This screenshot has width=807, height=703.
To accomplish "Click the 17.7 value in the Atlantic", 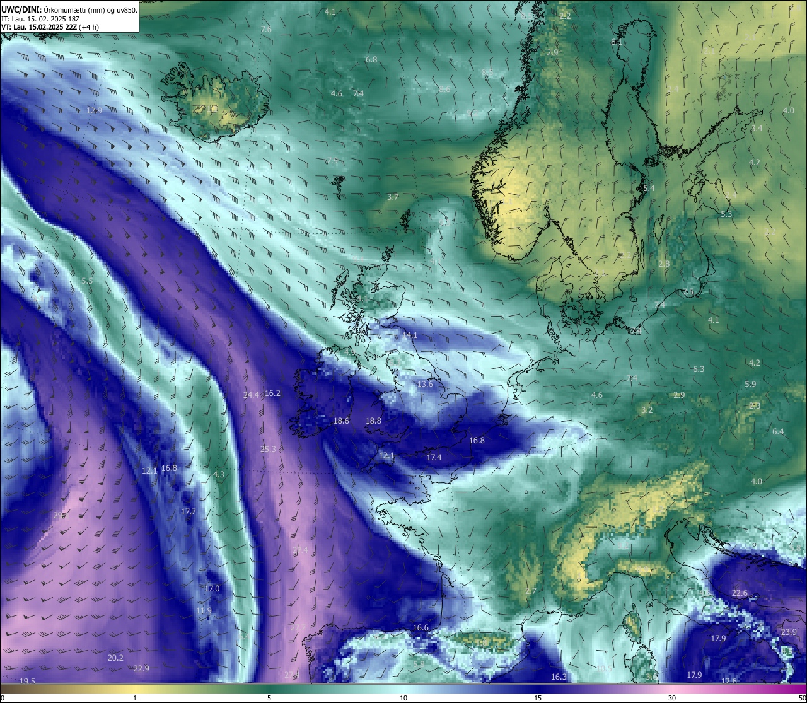I will 188,511.
